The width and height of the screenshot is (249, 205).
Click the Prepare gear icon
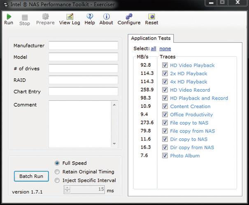[x=45, y=16]
